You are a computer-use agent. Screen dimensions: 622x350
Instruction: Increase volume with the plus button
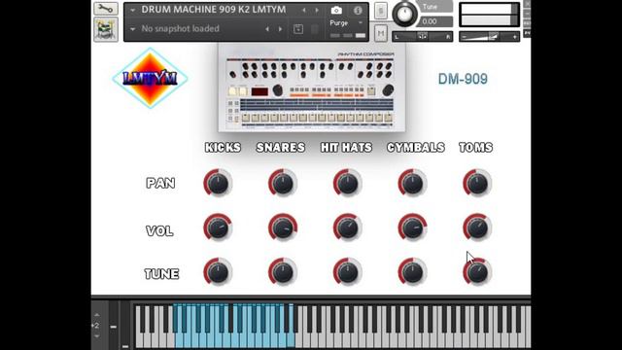coord(514,37)
